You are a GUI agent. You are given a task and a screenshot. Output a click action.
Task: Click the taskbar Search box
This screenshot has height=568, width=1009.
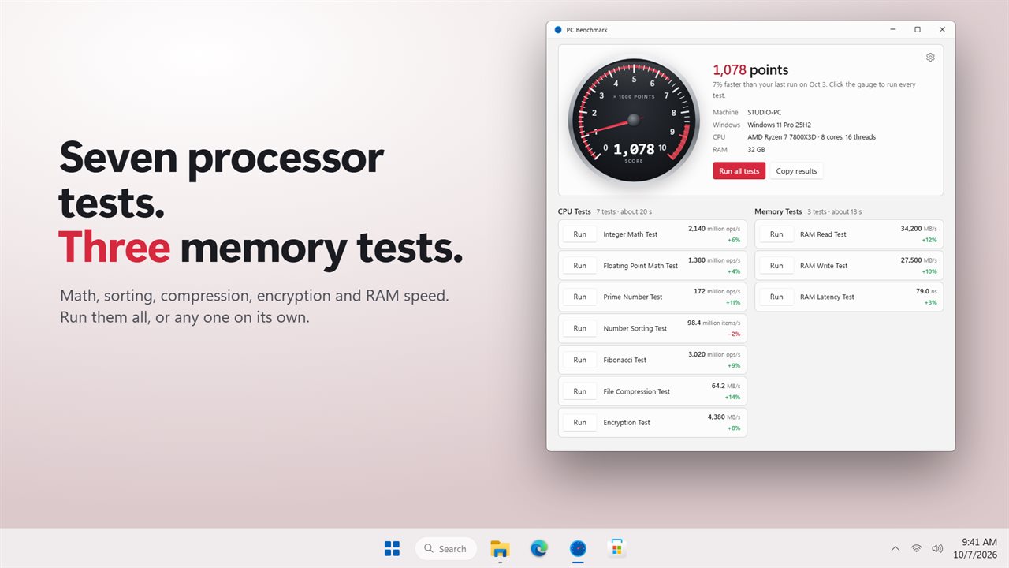tap(446, 548)
